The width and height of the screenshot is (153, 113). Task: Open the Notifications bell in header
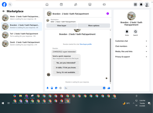click(x=141, y=5)
